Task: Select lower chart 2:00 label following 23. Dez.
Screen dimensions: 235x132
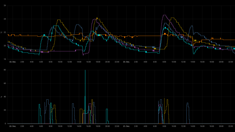Action: click(x=136, y=126)
